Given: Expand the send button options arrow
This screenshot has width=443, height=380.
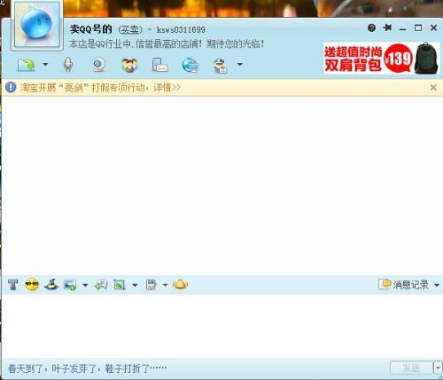Looking at the screenshot, I should [438, 368].
